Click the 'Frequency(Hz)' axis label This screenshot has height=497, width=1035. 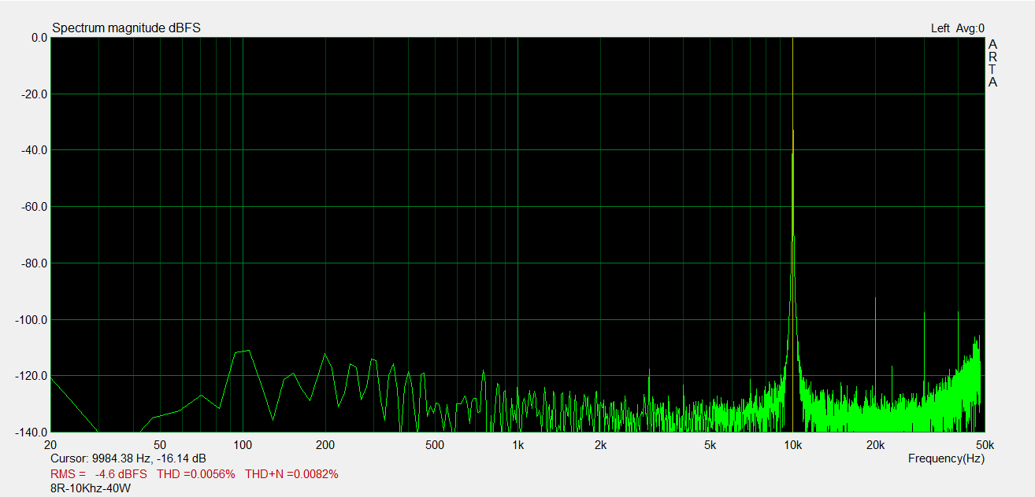pos(946,458)
